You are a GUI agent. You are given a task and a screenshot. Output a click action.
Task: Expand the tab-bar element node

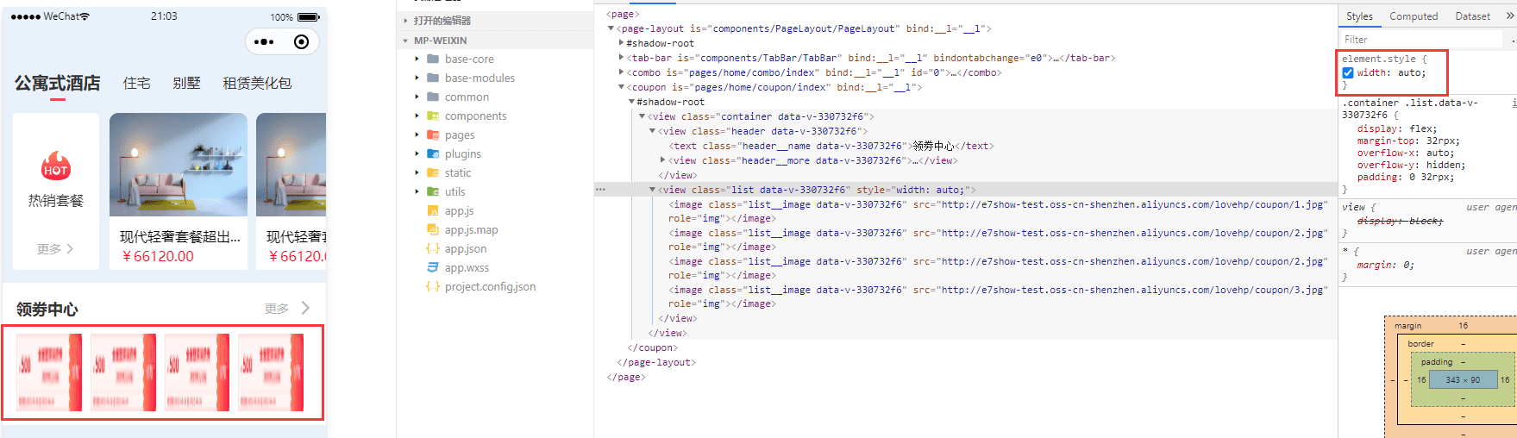(621, 58)
